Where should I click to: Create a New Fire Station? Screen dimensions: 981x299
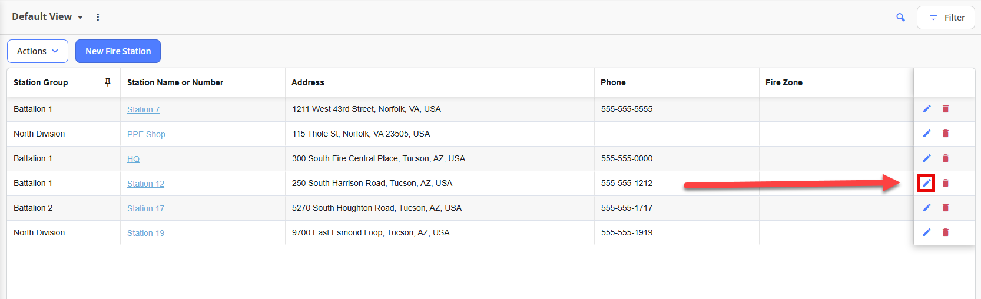118,51
